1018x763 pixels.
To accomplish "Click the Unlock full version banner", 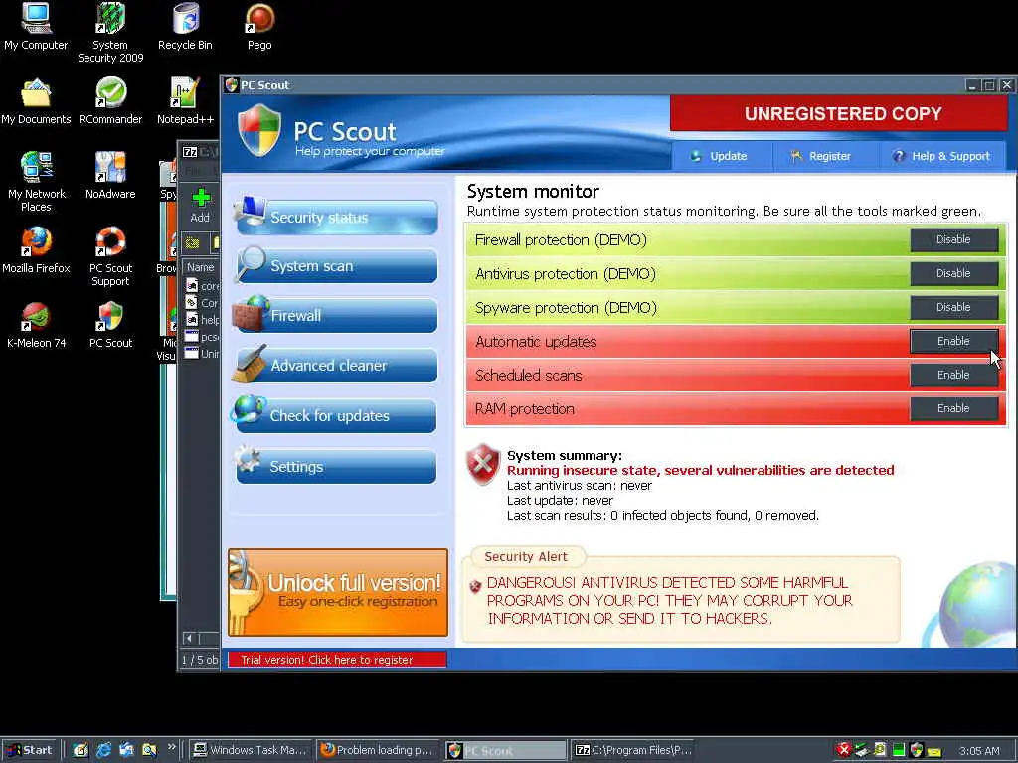I will tap(338, 592).
